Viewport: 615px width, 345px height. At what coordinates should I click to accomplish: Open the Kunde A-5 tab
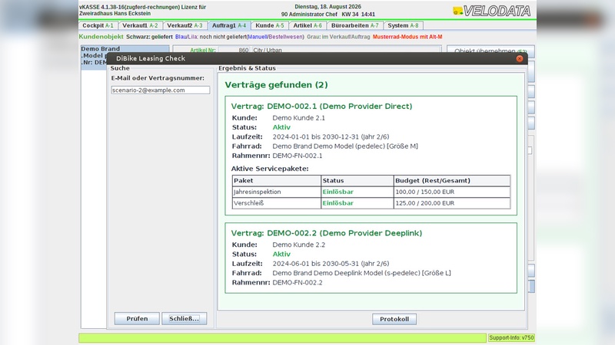[270, 25]
